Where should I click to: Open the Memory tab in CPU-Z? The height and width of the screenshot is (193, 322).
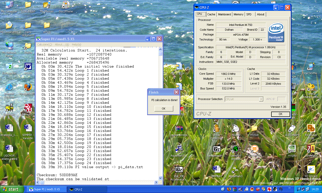[x=238, y=14]
